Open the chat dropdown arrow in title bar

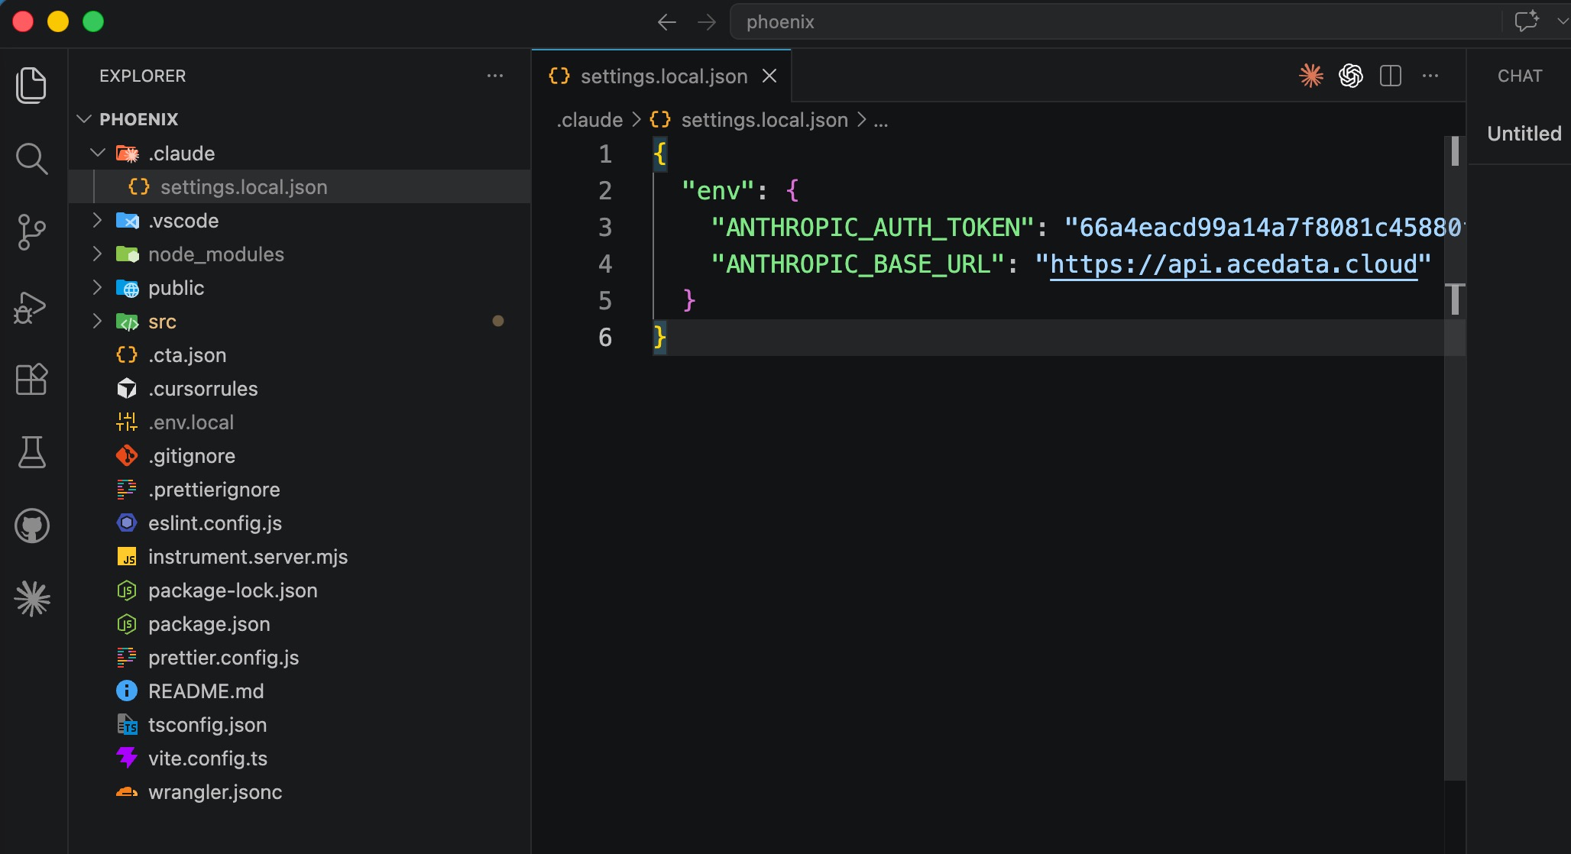[1562, 21]
